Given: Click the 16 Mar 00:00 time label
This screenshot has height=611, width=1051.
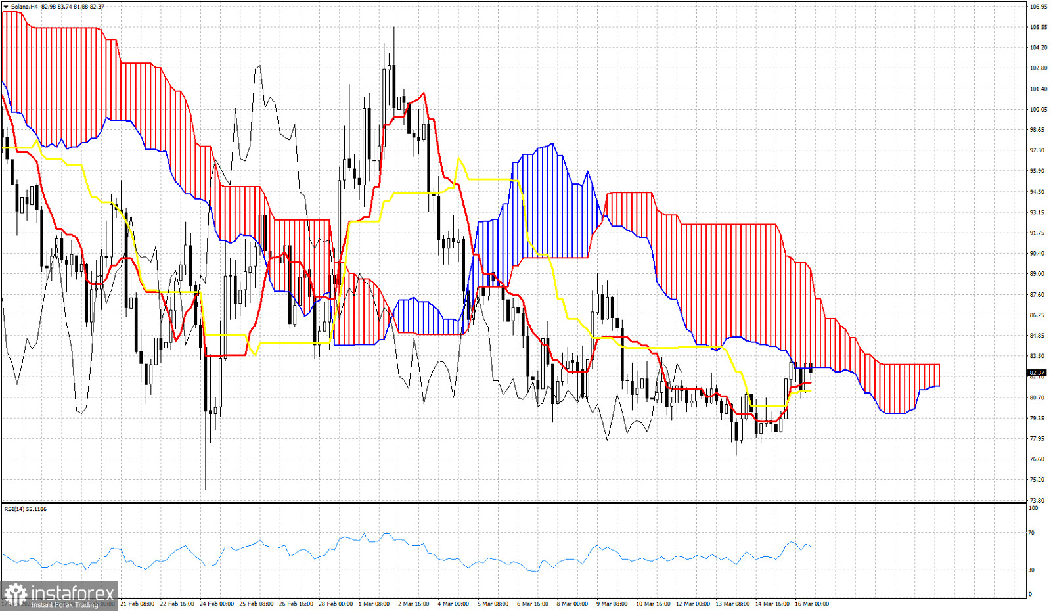Looking at the screenshot, I should [x=812, y=604].
